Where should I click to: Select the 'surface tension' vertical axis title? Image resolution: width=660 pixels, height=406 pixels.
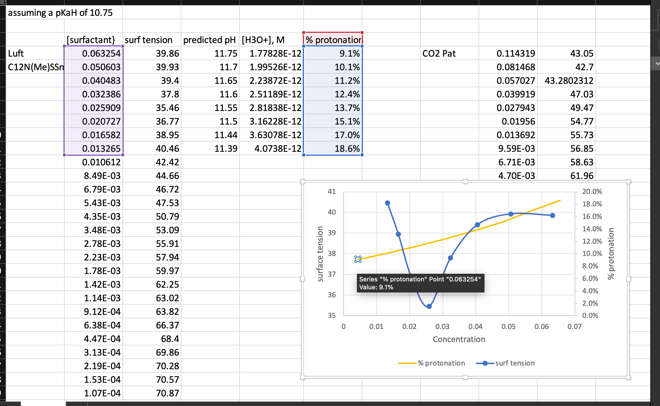click(x=320, y=254)
